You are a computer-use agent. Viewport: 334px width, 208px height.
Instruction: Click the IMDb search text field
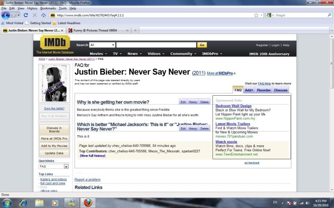(156, 45)
